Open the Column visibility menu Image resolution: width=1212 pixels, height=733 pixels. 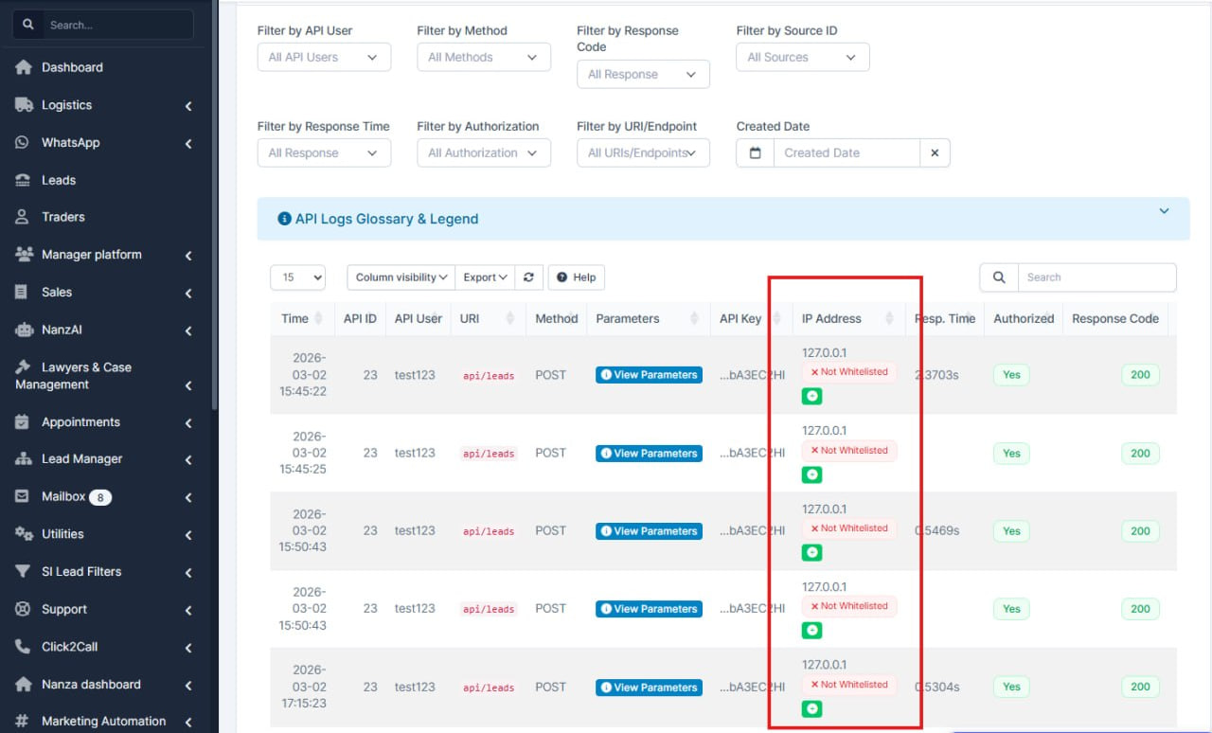tap(401, 277)
